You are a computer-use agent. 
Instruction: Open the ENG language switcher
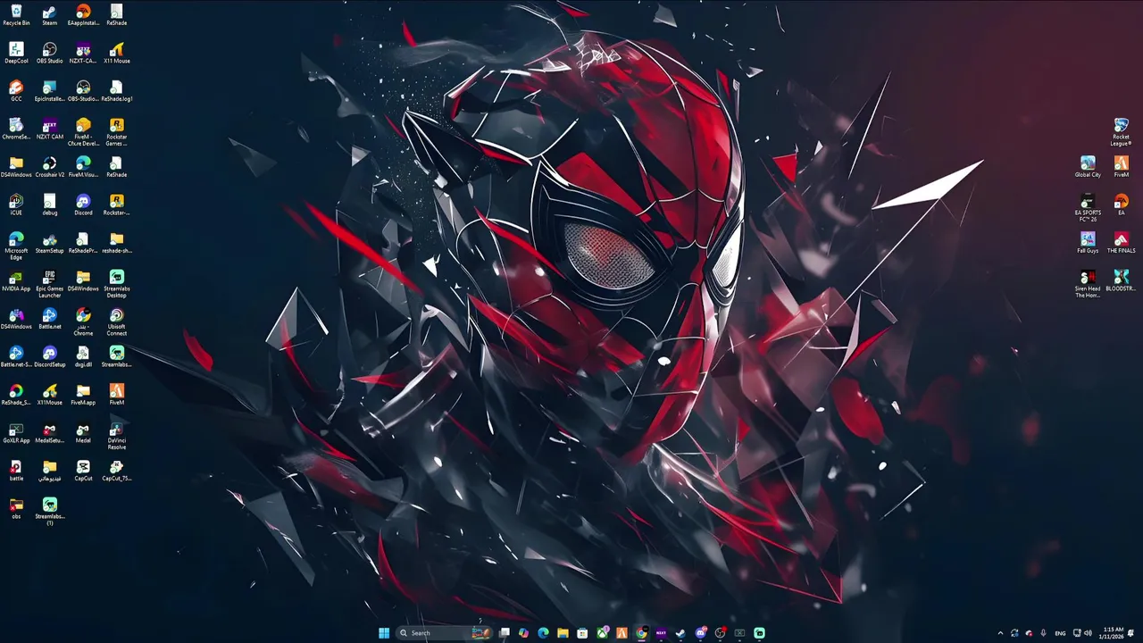tap(1060, 633)
